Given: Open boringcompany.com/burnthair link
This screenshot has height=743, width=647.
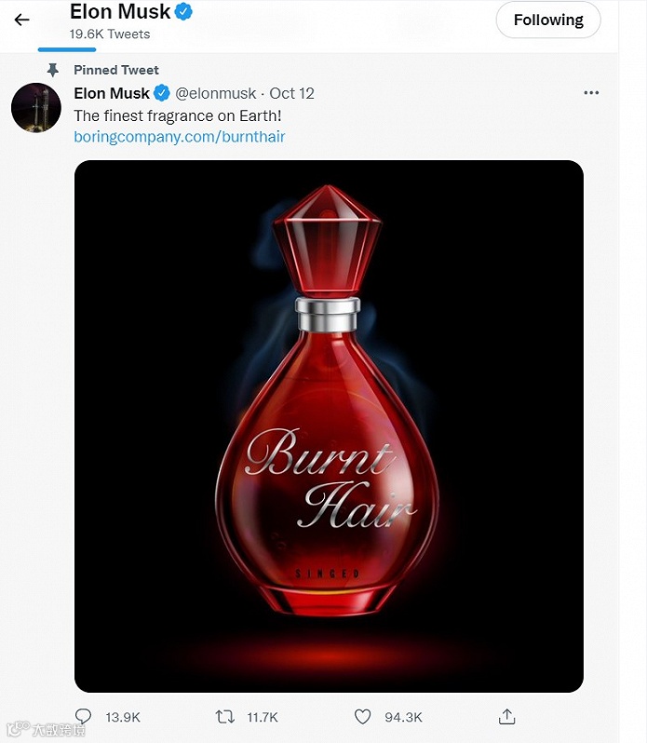Looking at the screenshot, I should click(179, 136).
